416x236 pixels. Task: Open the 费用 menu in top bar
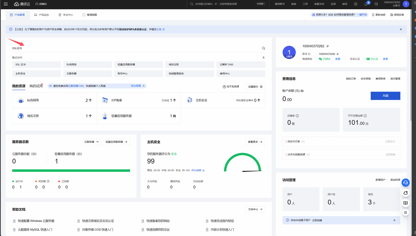pyautogui.click(x=344, y=4)
